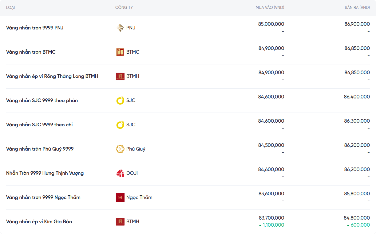
Task: Click the LOẠI column header
Action: coord(10,7)
